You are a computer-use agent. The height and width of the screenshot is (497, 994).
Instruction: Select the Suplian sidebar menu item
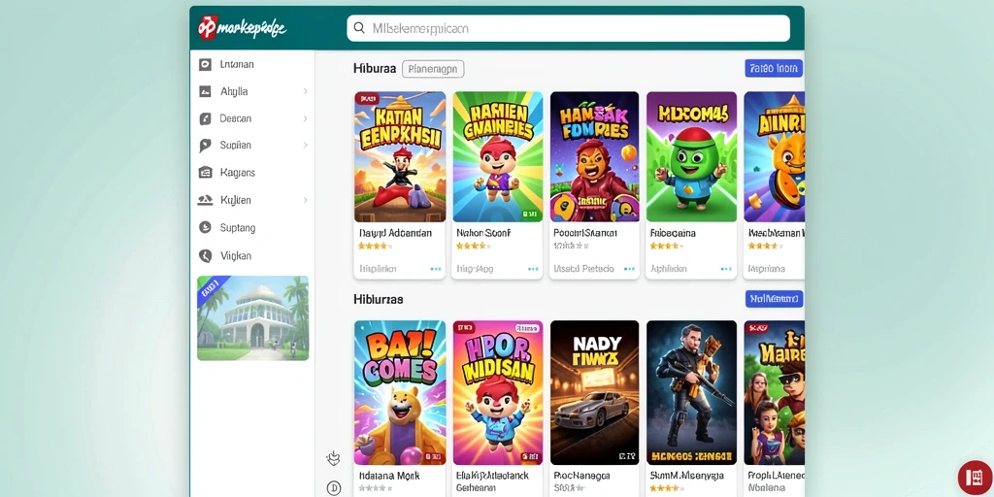pos(252,146)
